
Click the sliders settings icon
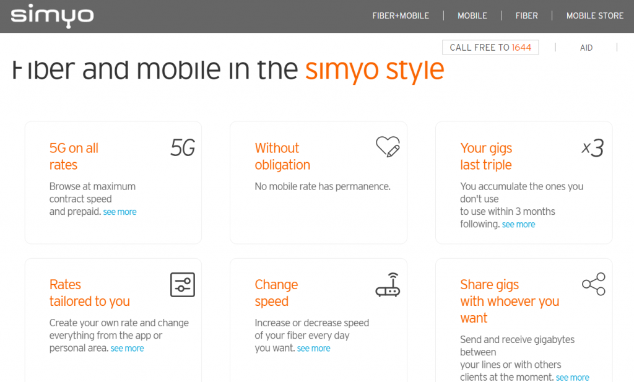tap(183, 285)
